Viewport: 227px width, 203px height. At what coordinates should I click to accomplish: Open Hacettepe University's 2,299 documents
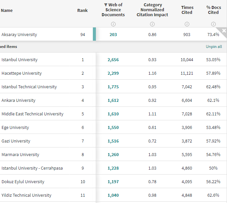click(x=113, y=73)
